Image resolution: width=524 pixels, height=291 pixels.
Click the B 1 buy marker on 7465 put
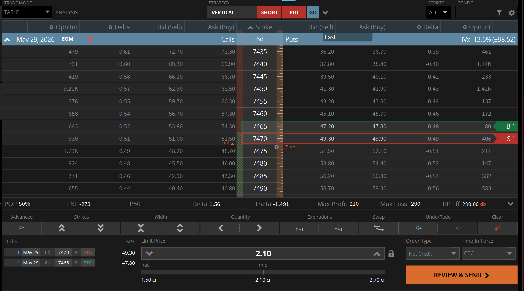point(506,126)
